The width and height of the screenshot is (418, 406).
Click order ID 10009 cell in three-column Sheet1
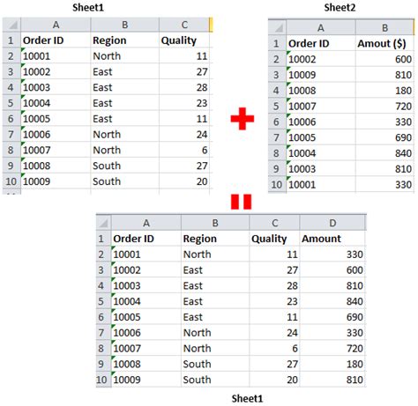(56, 181)
